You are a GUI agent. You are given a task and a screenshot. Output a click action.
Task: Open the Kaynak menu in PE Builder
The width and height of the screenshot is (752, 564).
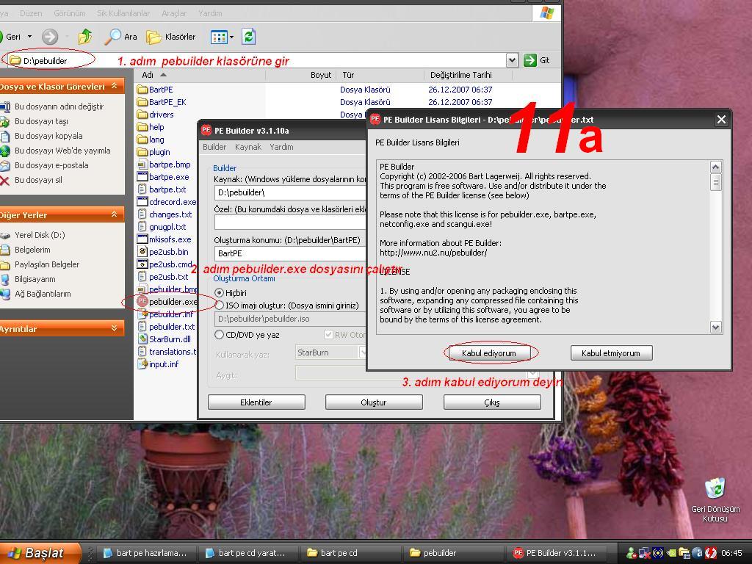click(x=248, y=147)
